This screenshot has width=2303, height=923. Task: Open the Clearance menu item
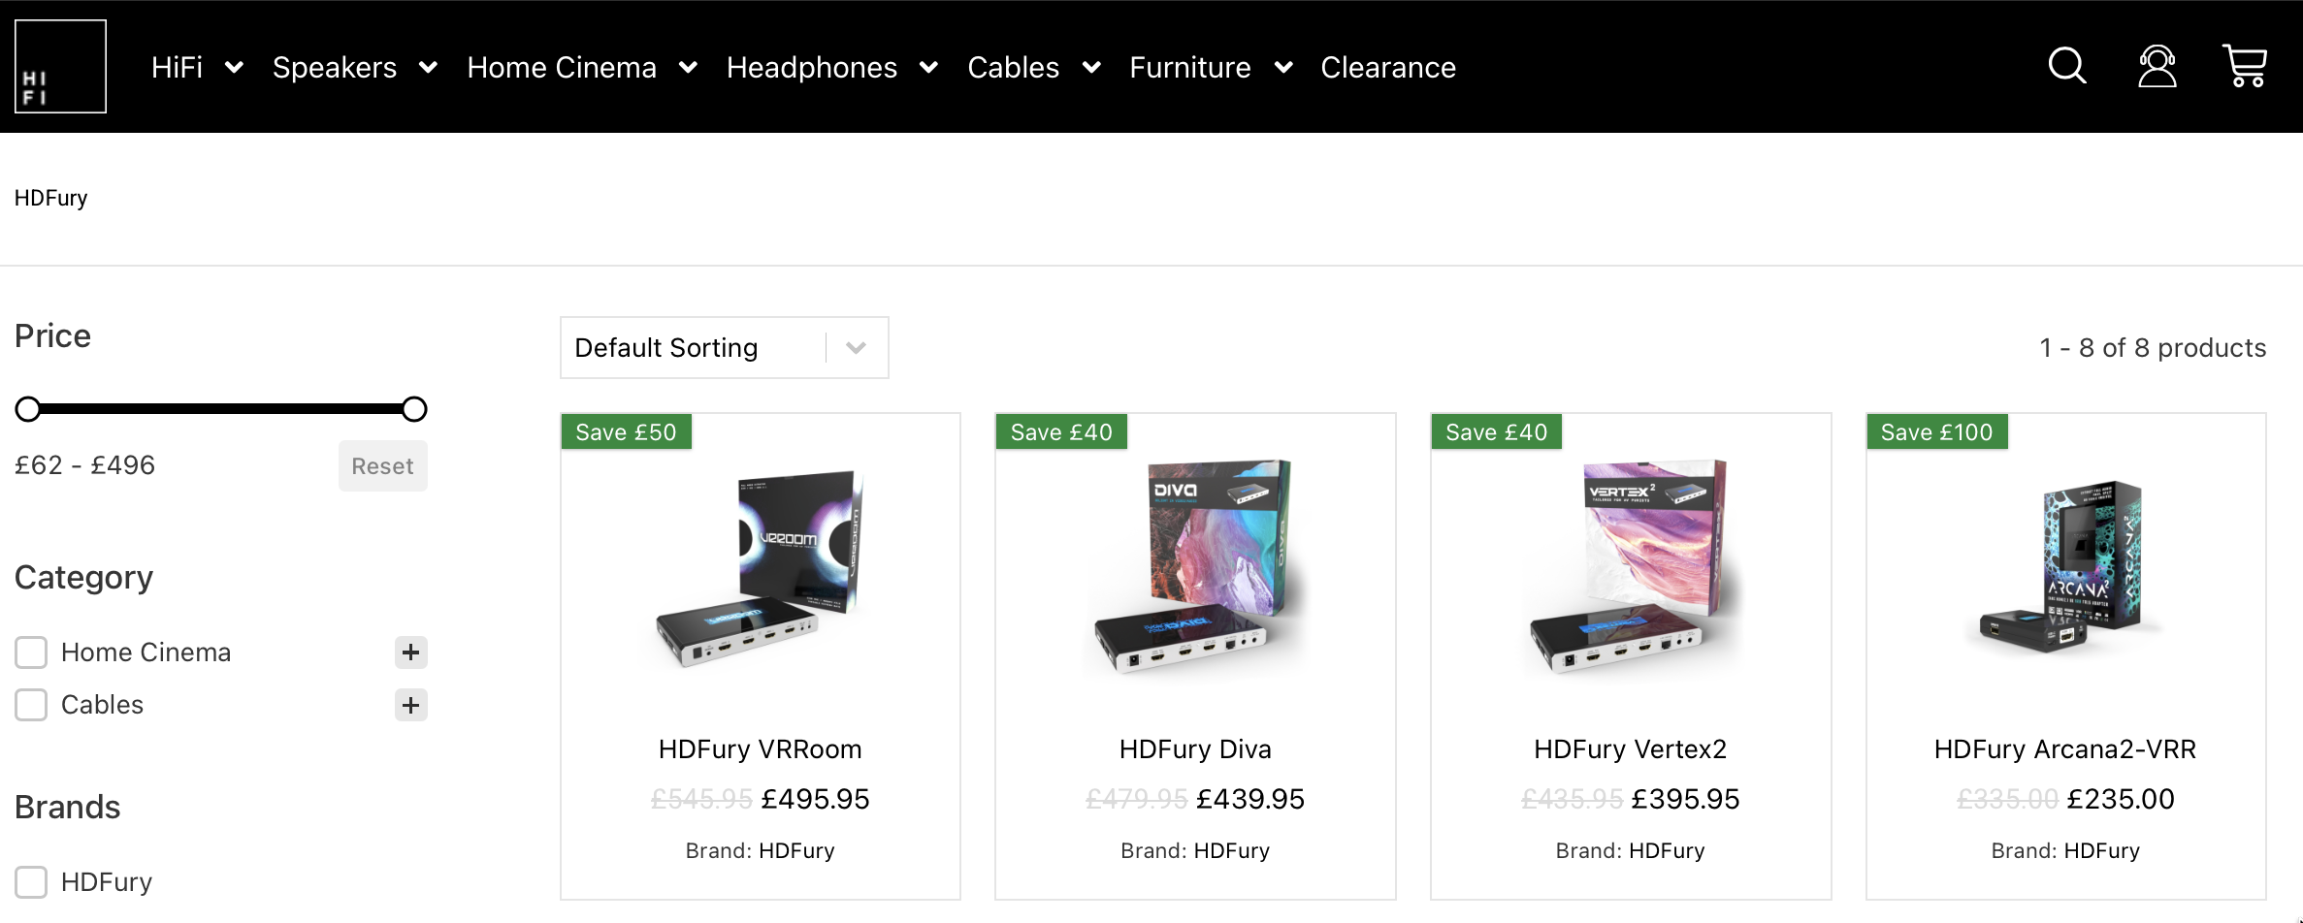point(1387,68)
